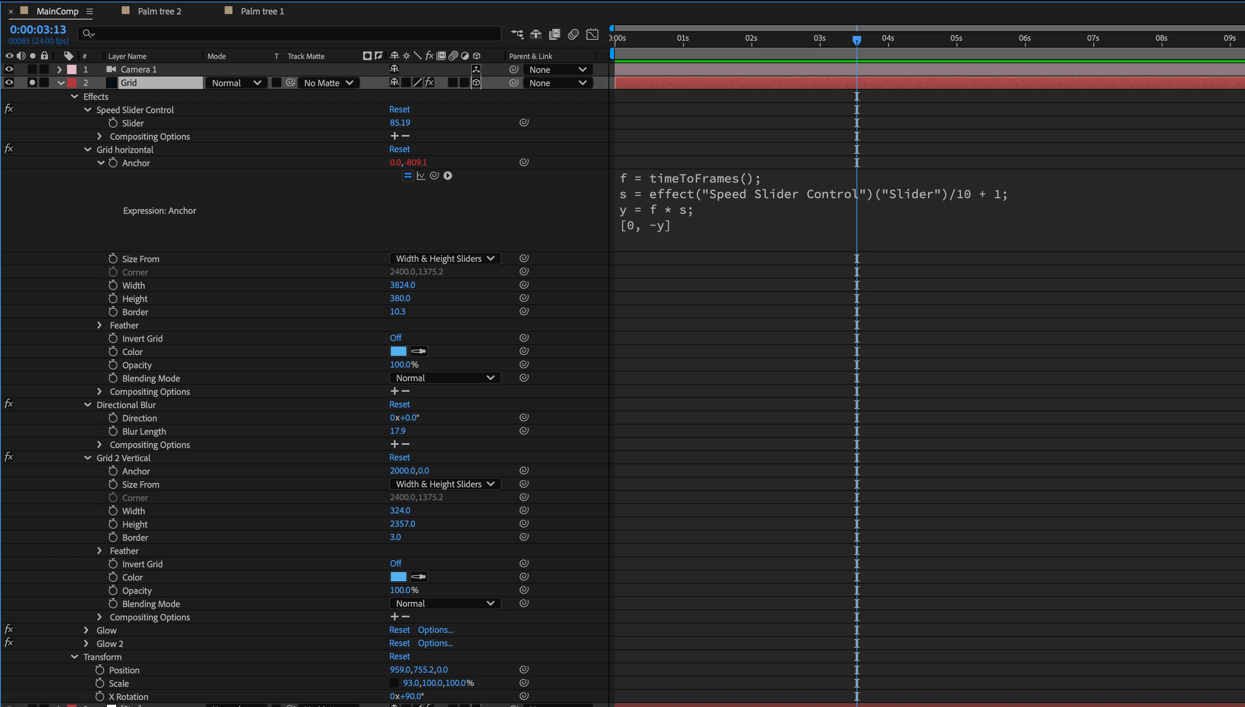Switch to the Palm tree 2 tab
The width and height of the screenshot is (1245, 707).
click(x=159, y=11)
